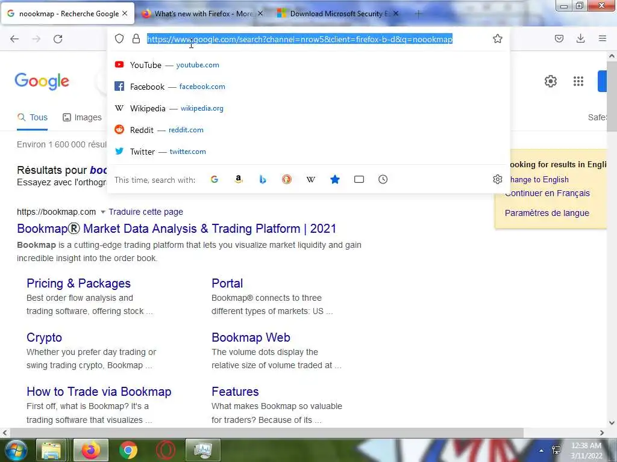
Task: Expand the bookmap.com result options arrow
Action: [102, 212]
